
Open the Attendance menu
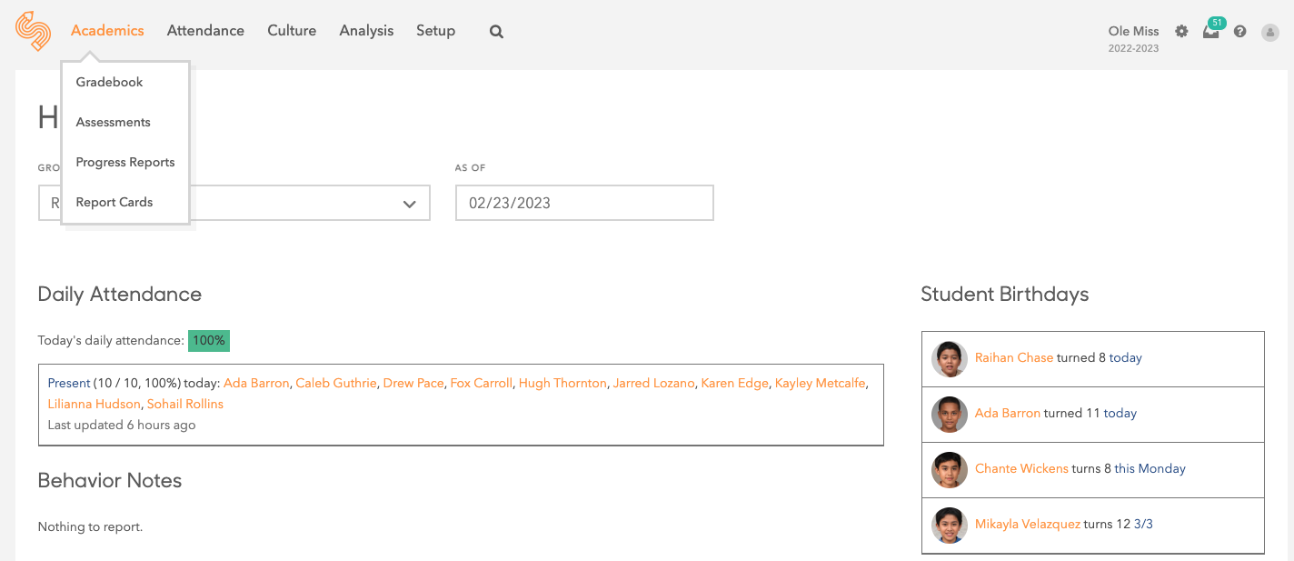tap(205, 31)
